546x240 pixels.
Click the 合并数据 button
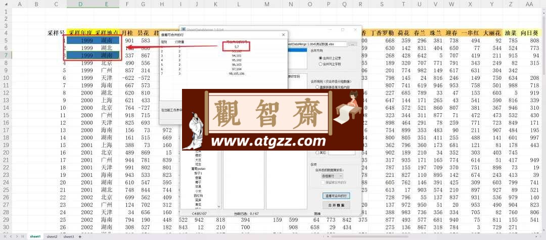coord(336,206)
